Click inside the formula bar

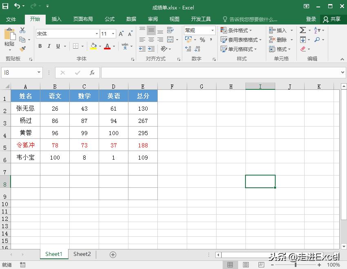(x=183, y=72)
